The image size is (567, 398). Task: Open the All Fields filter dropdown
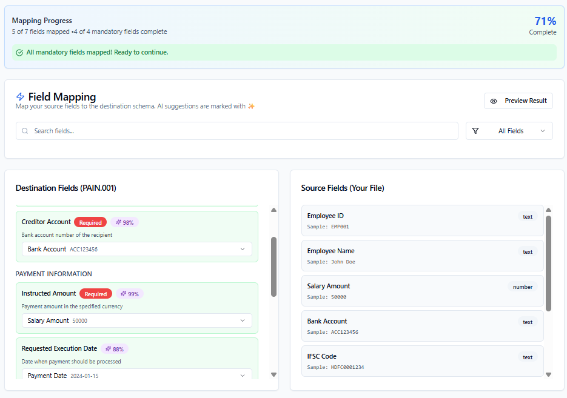pyautogui.click(x=509, y=131)
